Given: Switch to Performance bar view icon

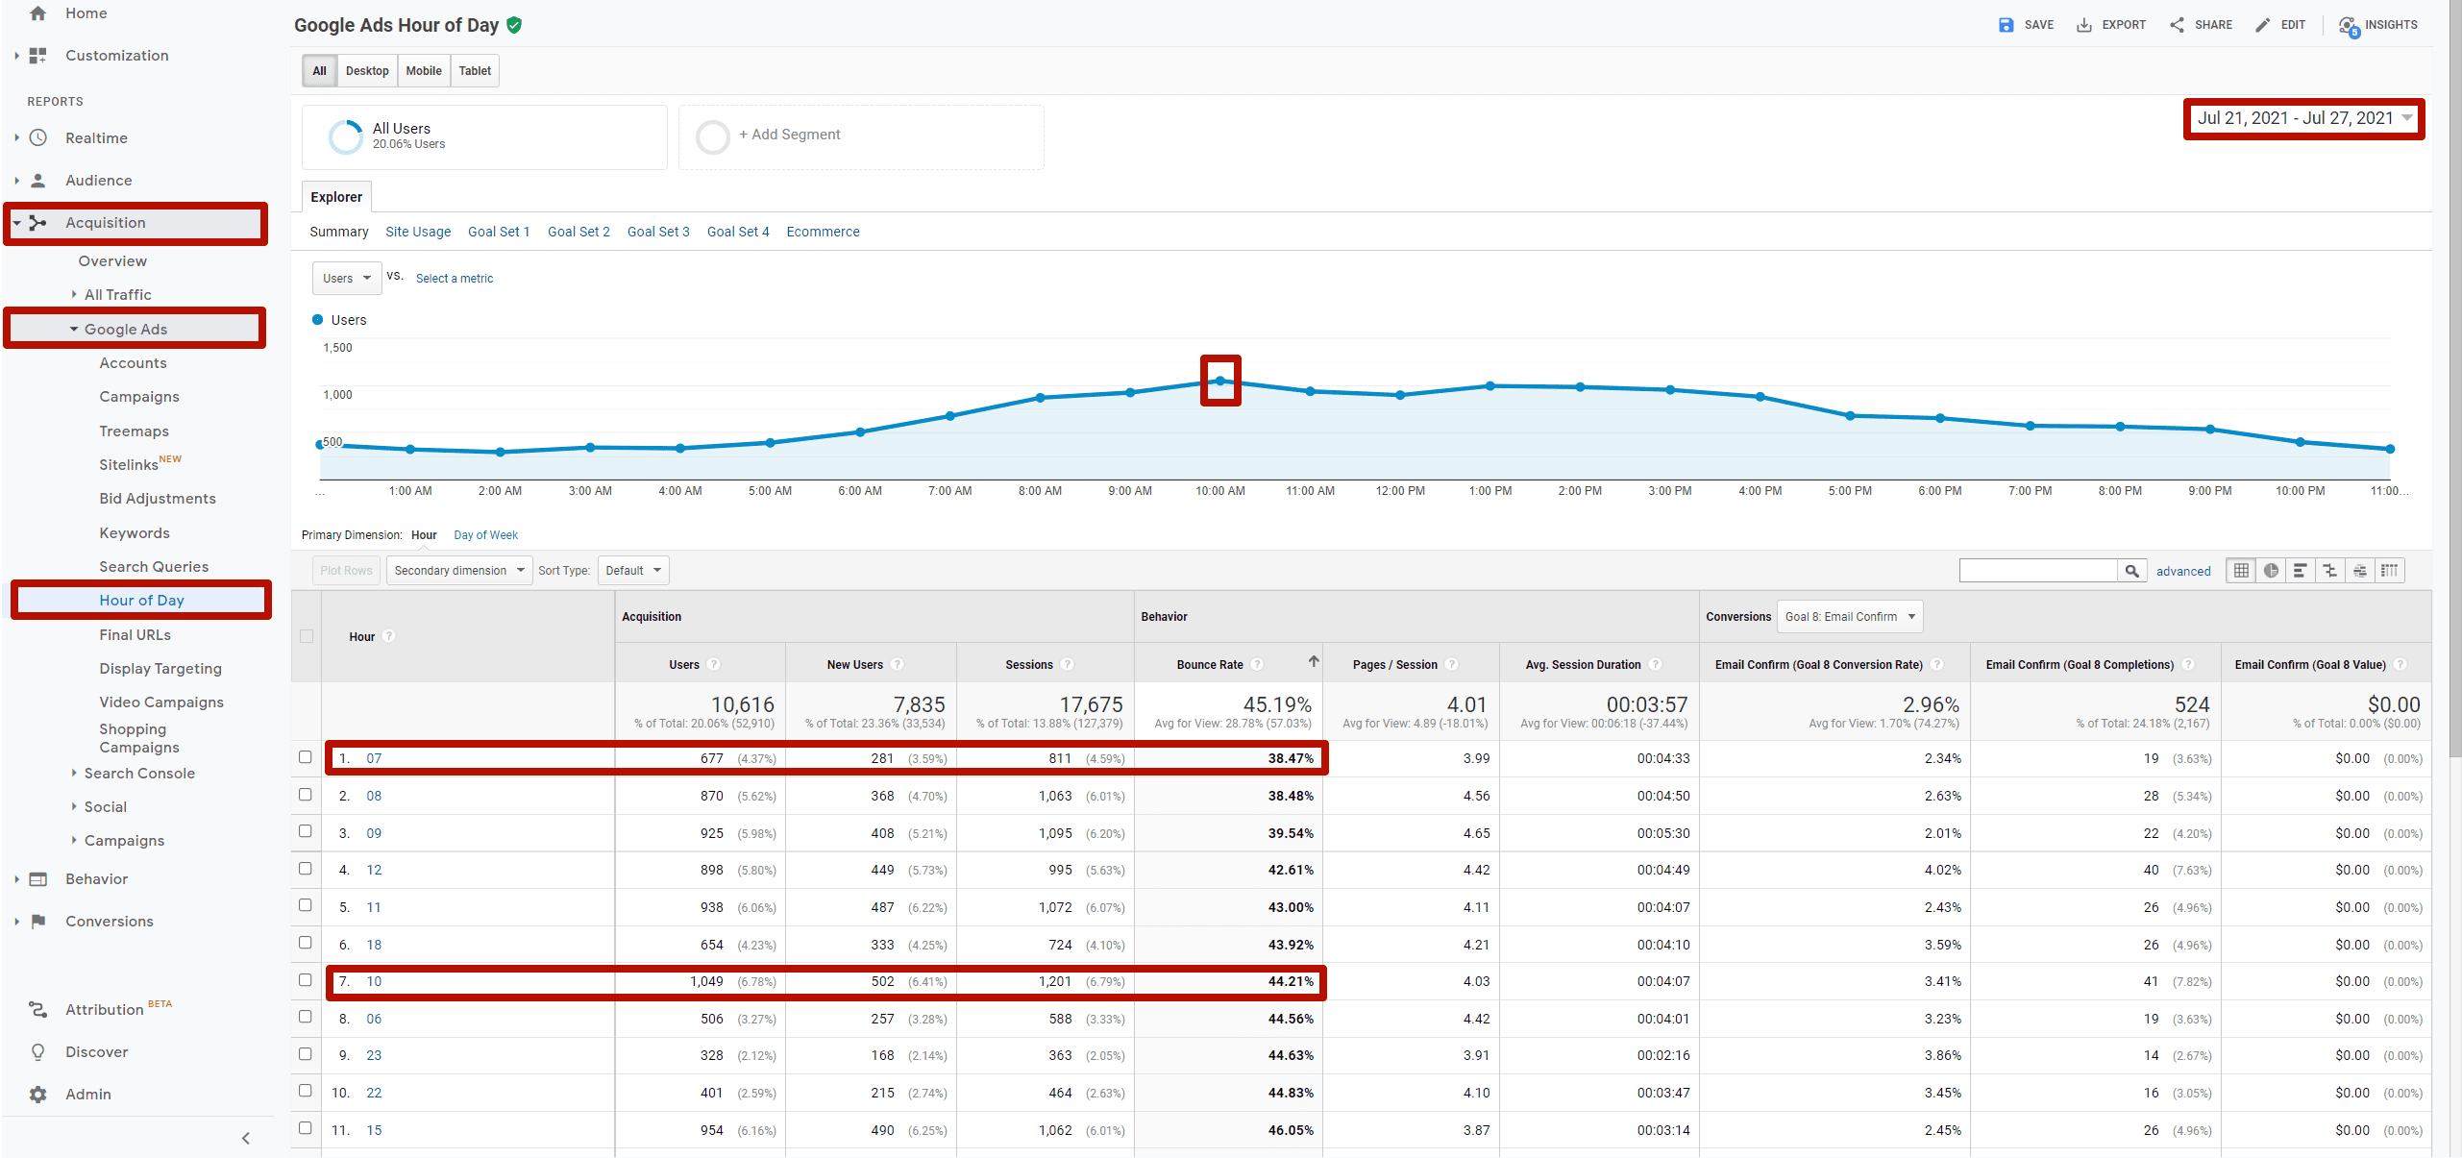Looking at the screenshot, I should 2300,571.
